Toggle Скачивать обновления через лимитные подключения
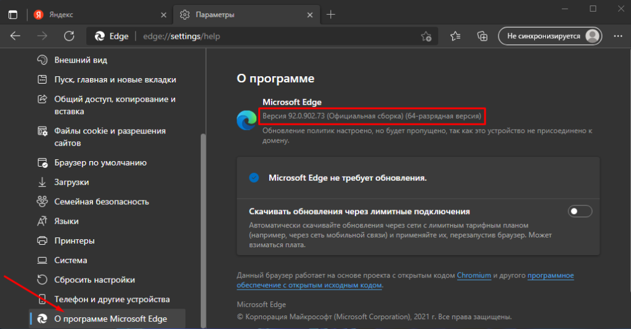 tap(580, 212)
